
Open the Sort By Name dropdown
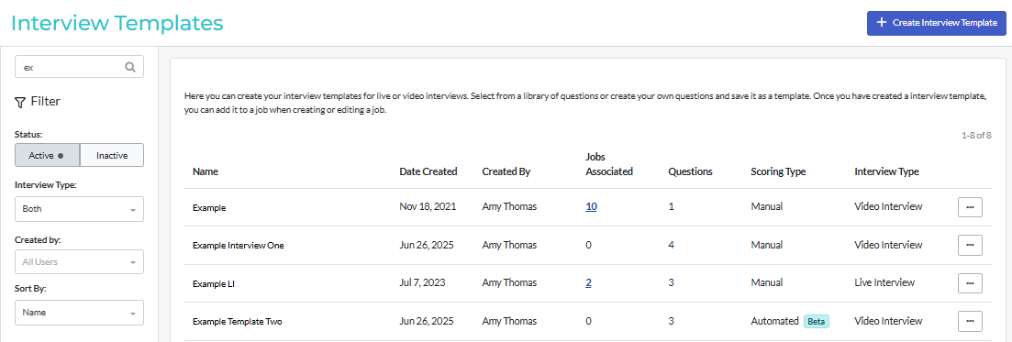click(x=79, y=313)
